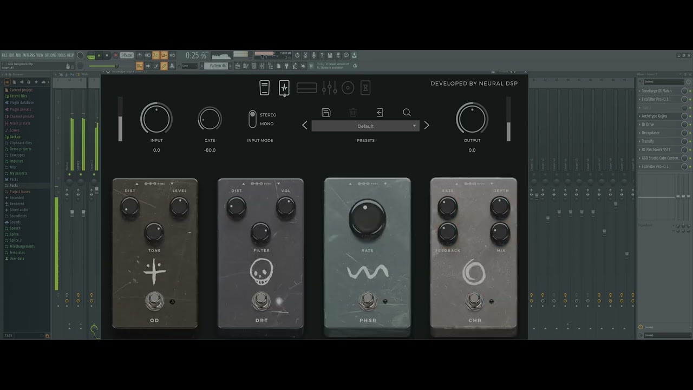Click the OUTPUT level knob
Image resolution: width=693 pixels, height=390 pixels.
[472, 119]
